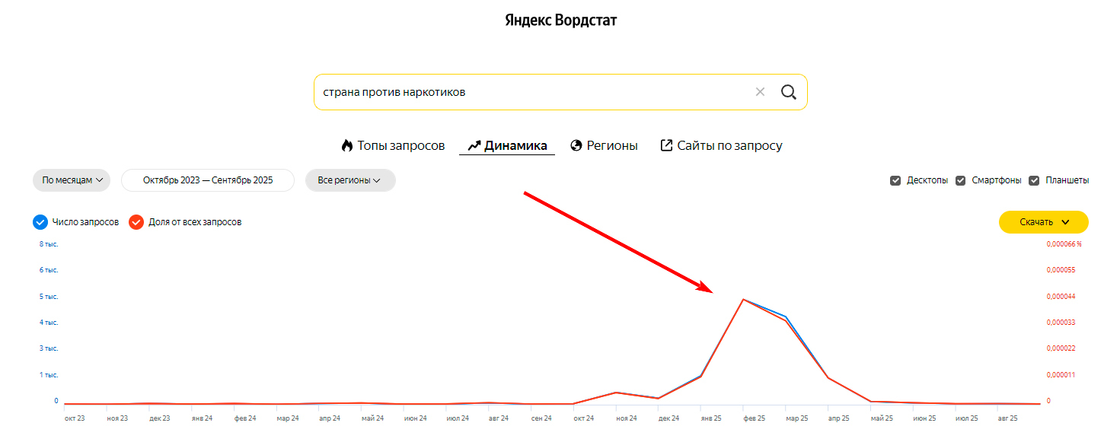Click the Яндекс Вордстат title link
Viewport: 1120px width, 442px height.
560,20
